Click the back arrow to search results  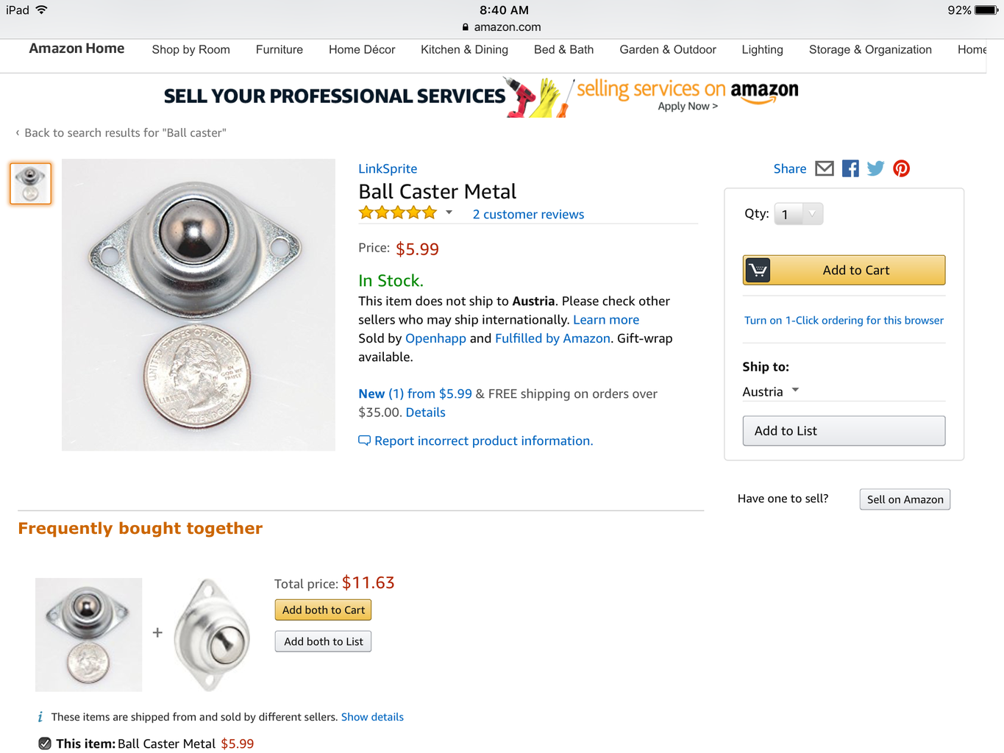tap(18, 133)
